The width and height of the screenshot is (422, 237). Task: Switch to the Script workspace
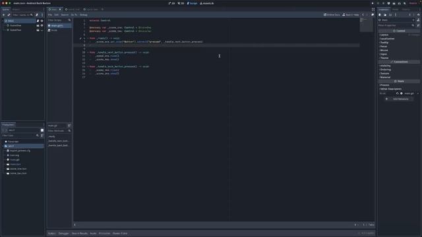pos(192,3)
